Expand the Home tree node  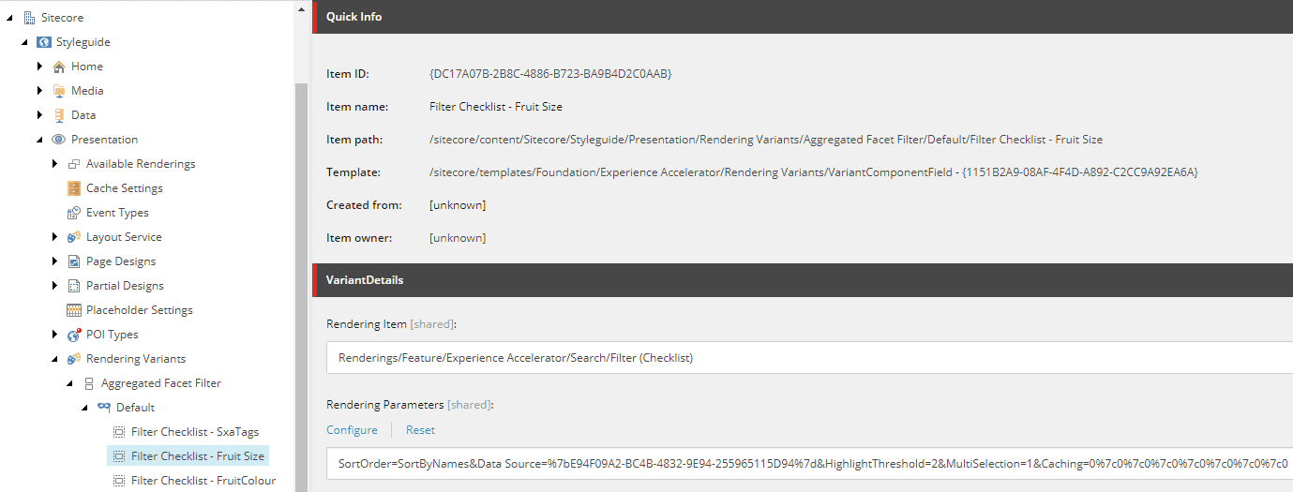click(39, 67)
